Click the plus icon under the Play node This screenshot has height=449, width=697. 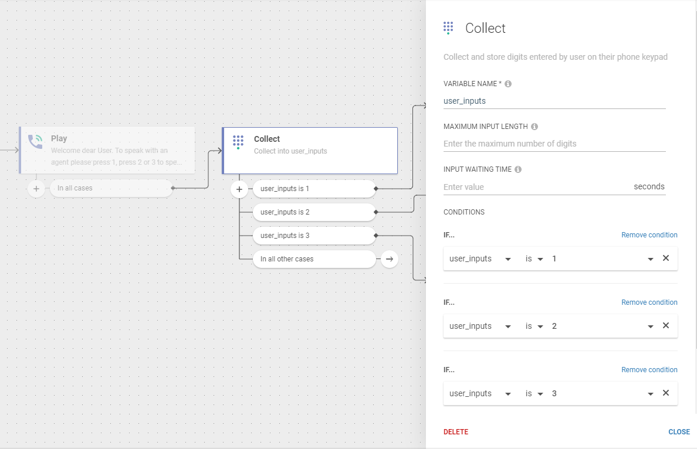(36, 189)
